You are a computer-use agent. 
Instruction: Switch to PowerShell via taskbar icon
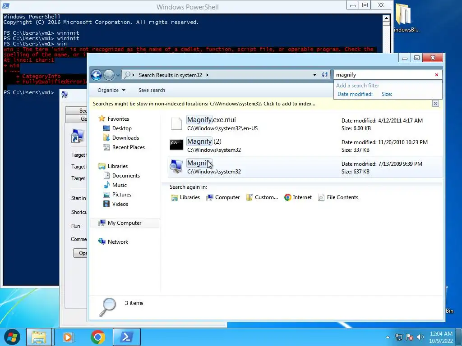point(127,337)
